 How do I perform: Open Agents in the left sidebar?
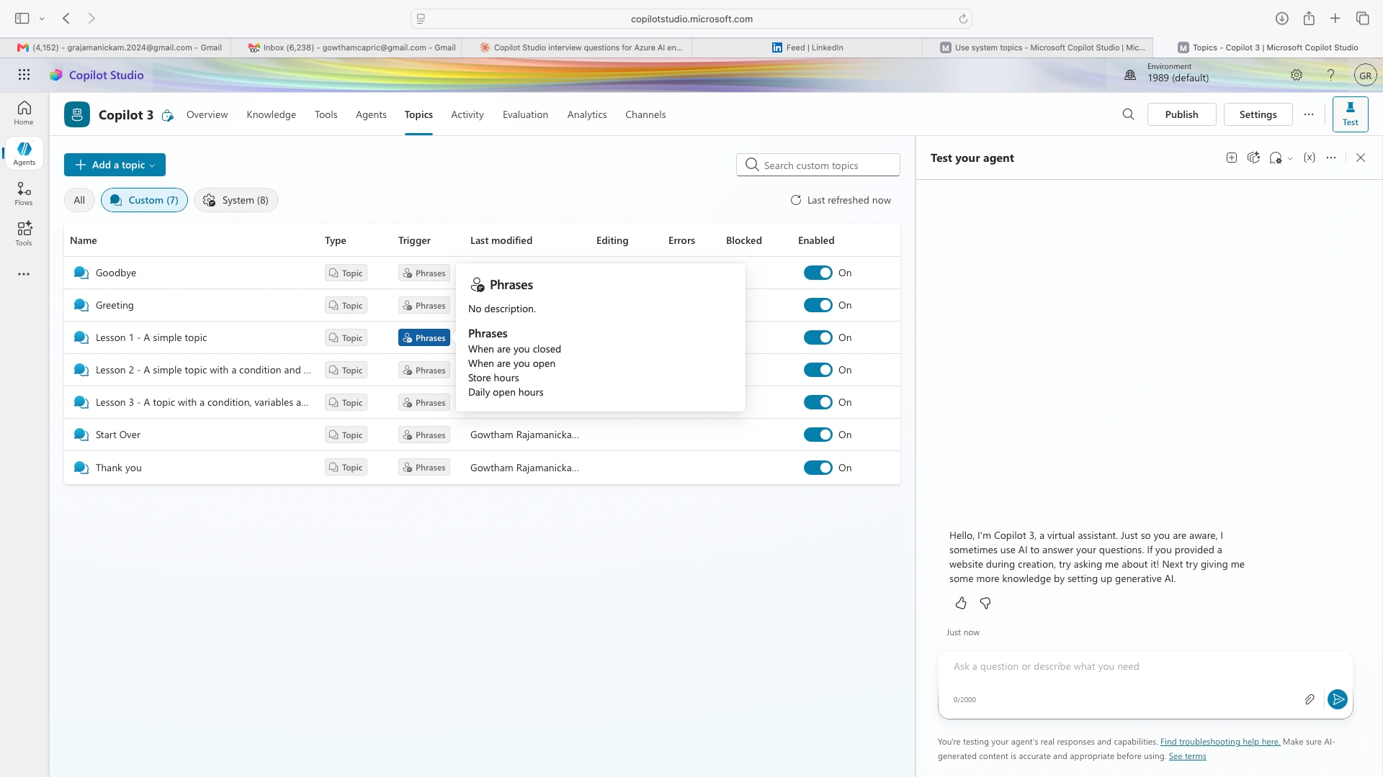click(x=24, y=153)
